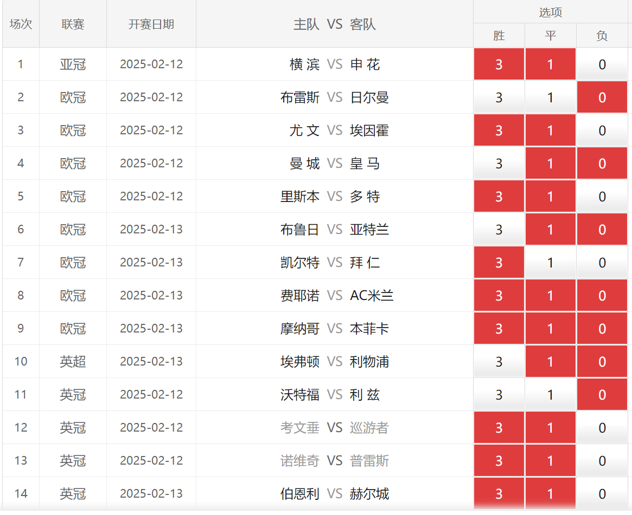Click the 负 column header

tap(602, 35)
